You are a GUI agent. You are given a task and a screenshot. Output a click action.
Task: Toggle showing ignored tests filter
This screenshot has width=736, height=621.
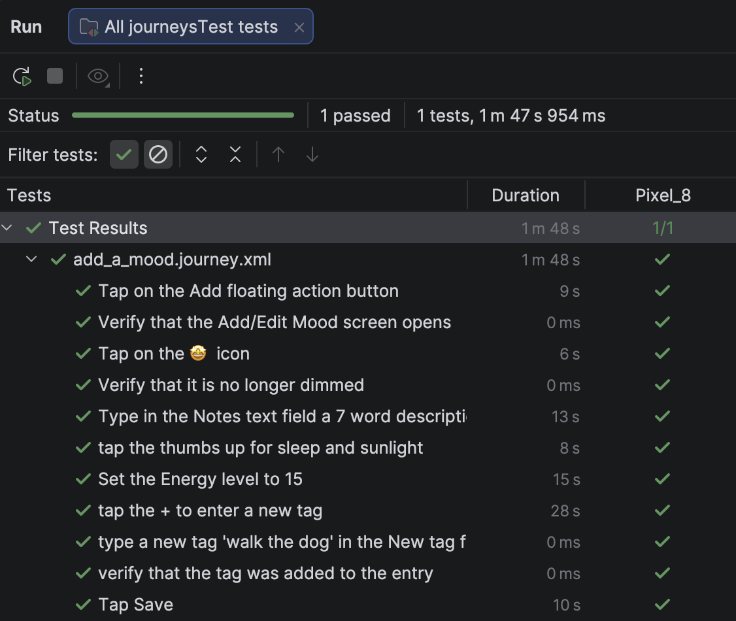158,154
